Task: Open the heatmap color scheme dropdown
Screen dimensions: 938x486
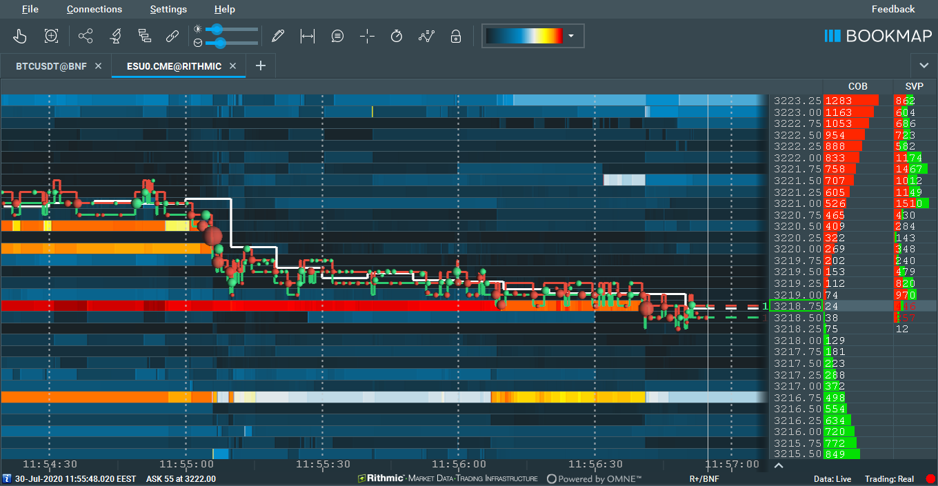Action: tap(570, 36)
